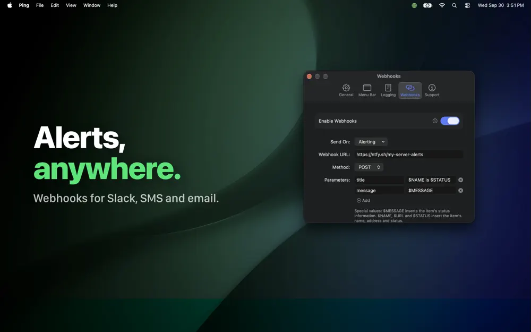Click the Webhook URL input field
Screen dimensions: 531x332
[x=408, y=155]
